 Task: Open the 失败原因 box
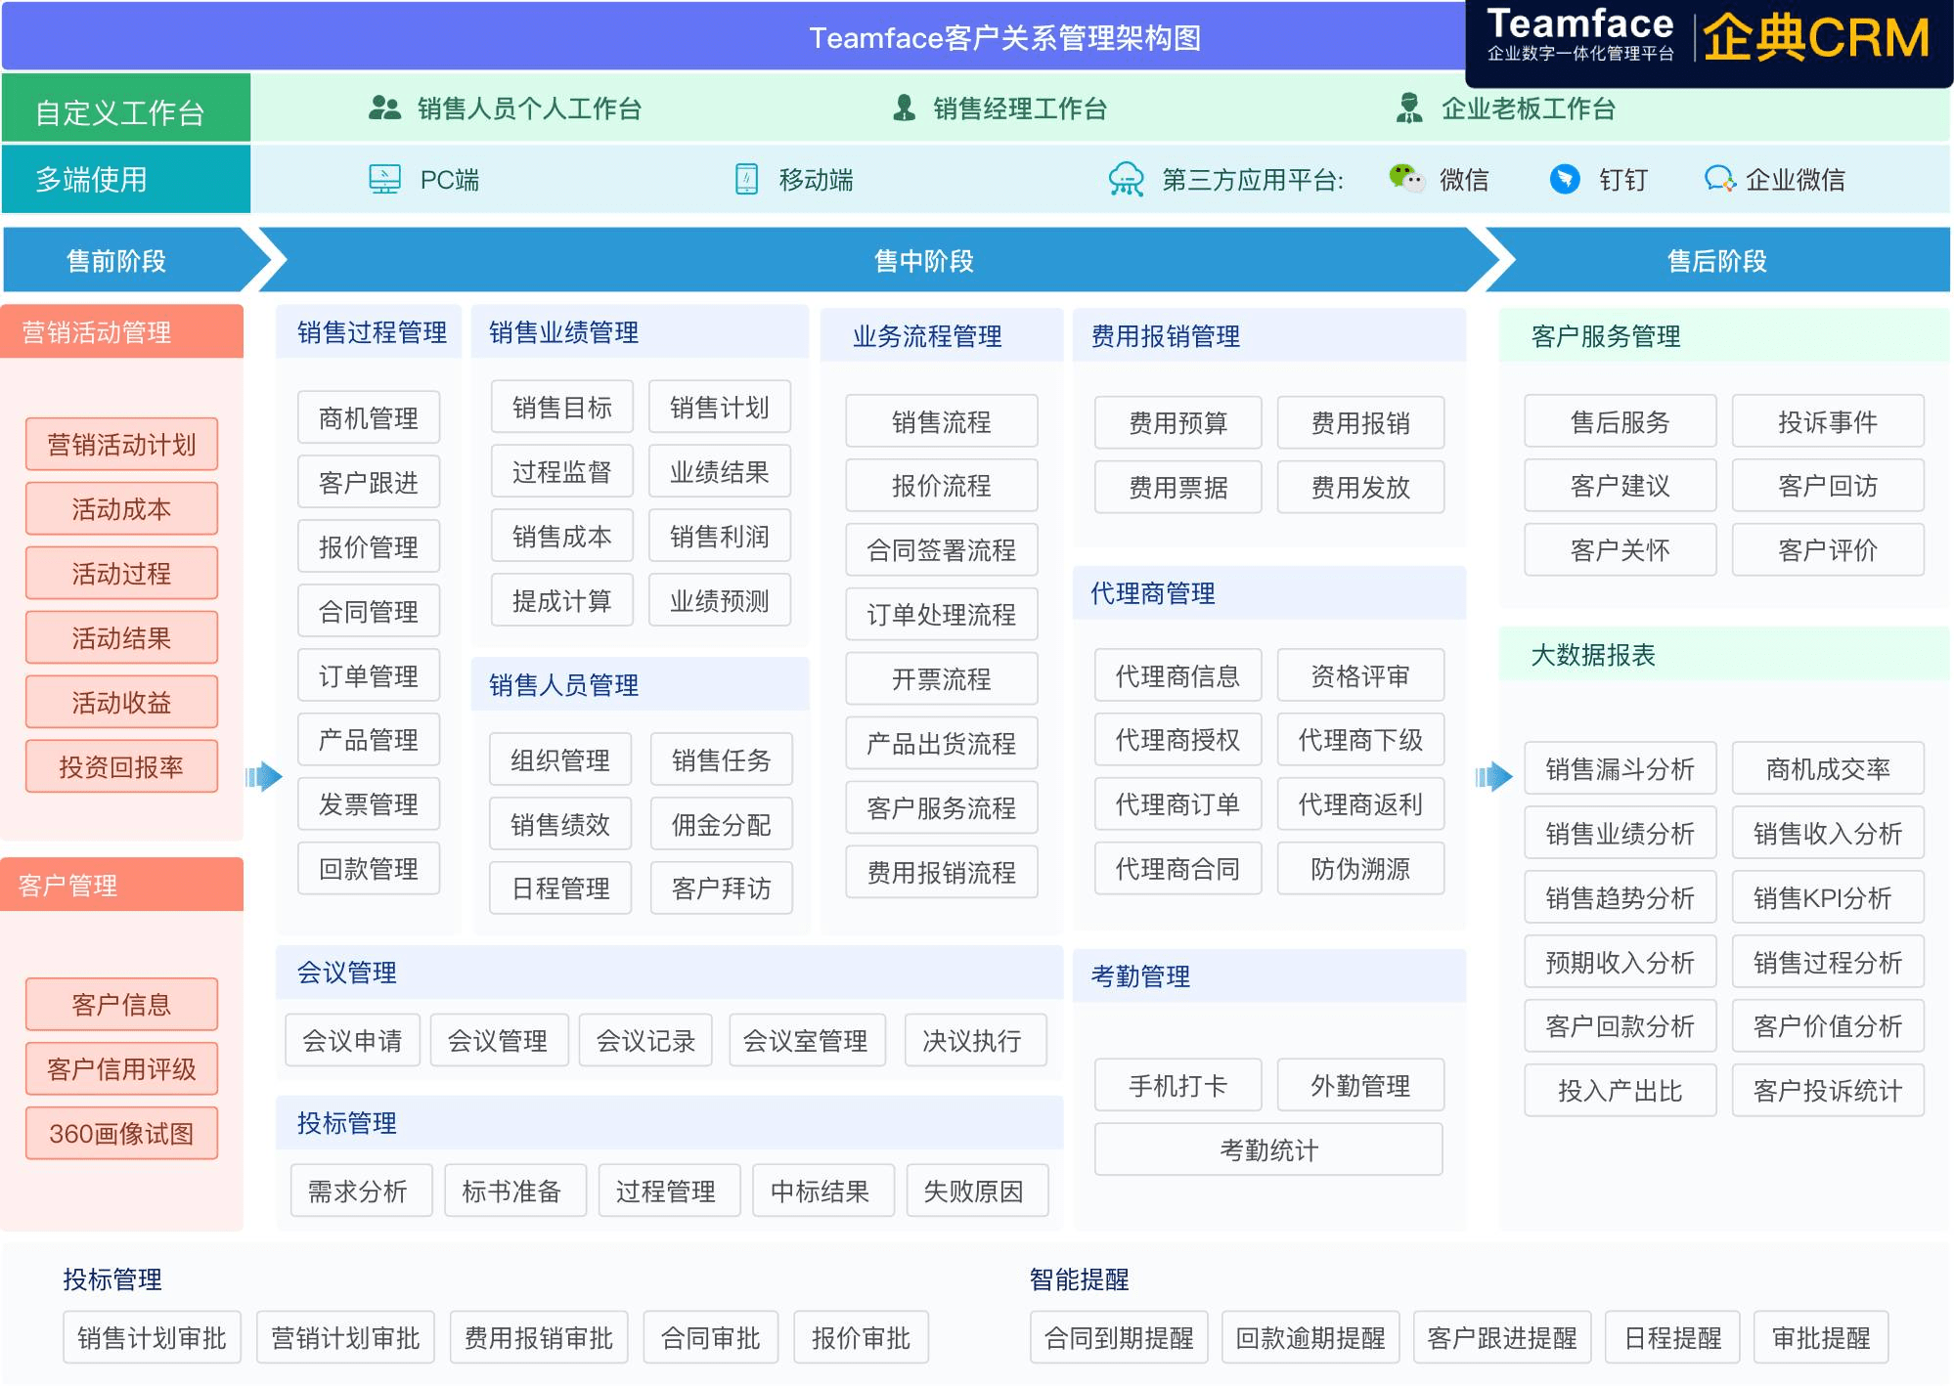(x=977, y=1191)
